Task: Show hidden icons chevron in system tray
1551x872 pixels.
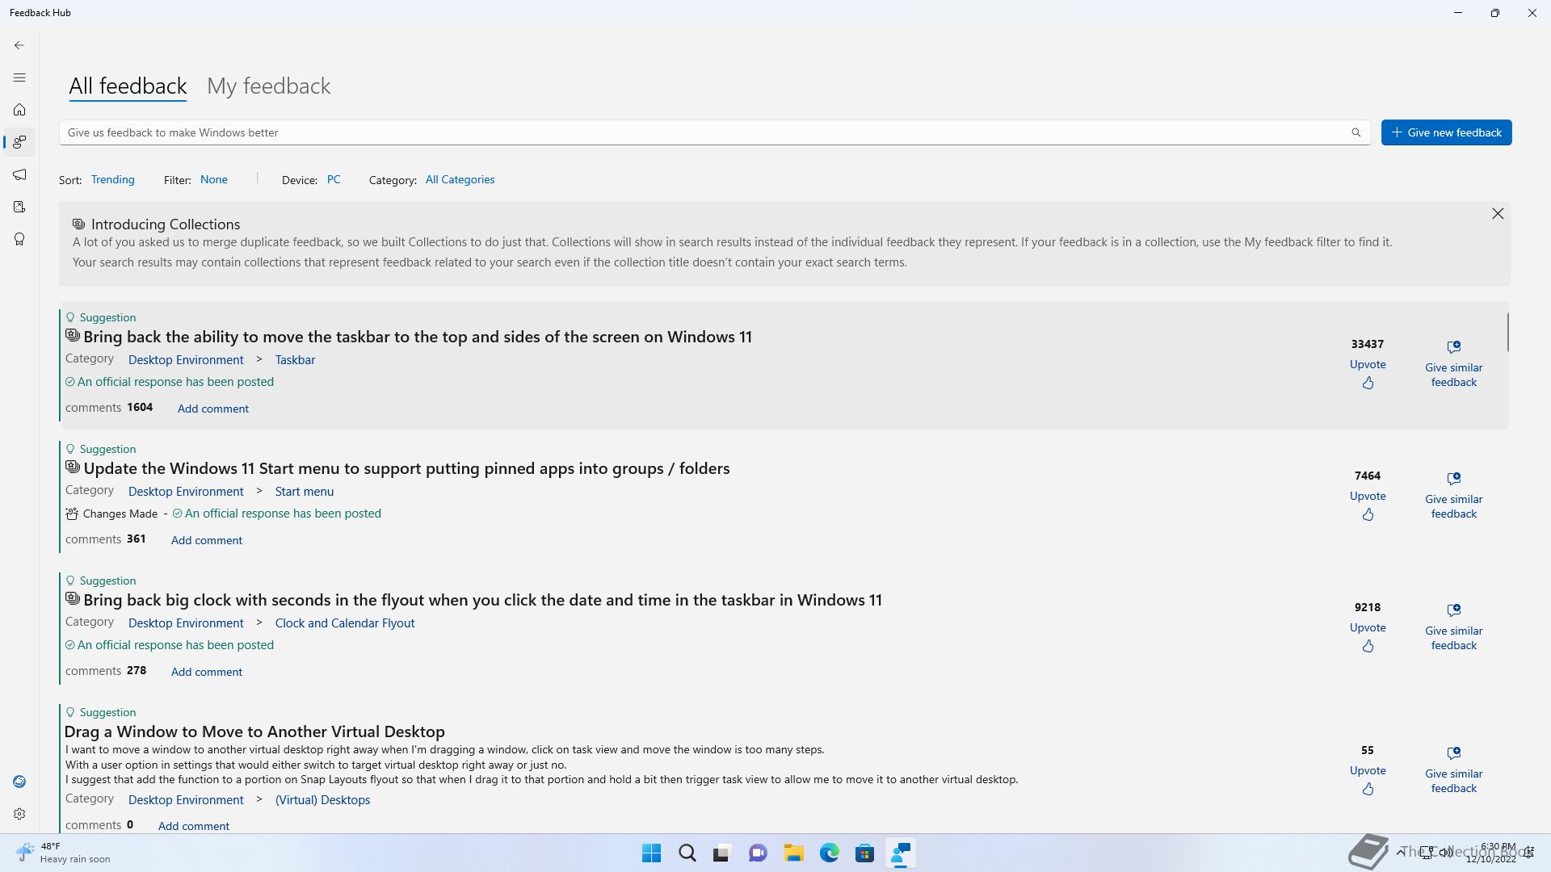Action: coord(1400,852)
